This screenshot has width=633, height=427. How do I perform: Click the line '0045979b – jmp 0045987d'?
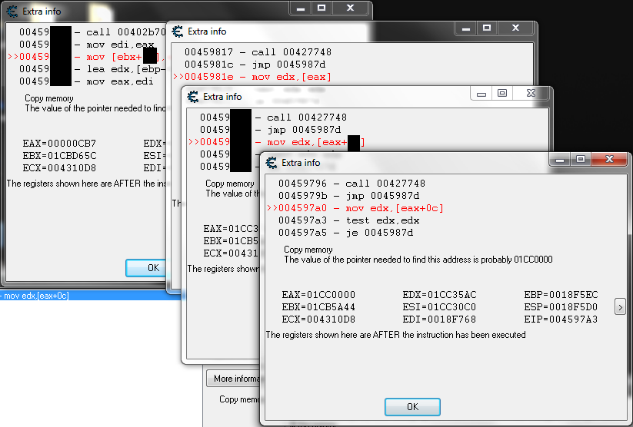348,196
